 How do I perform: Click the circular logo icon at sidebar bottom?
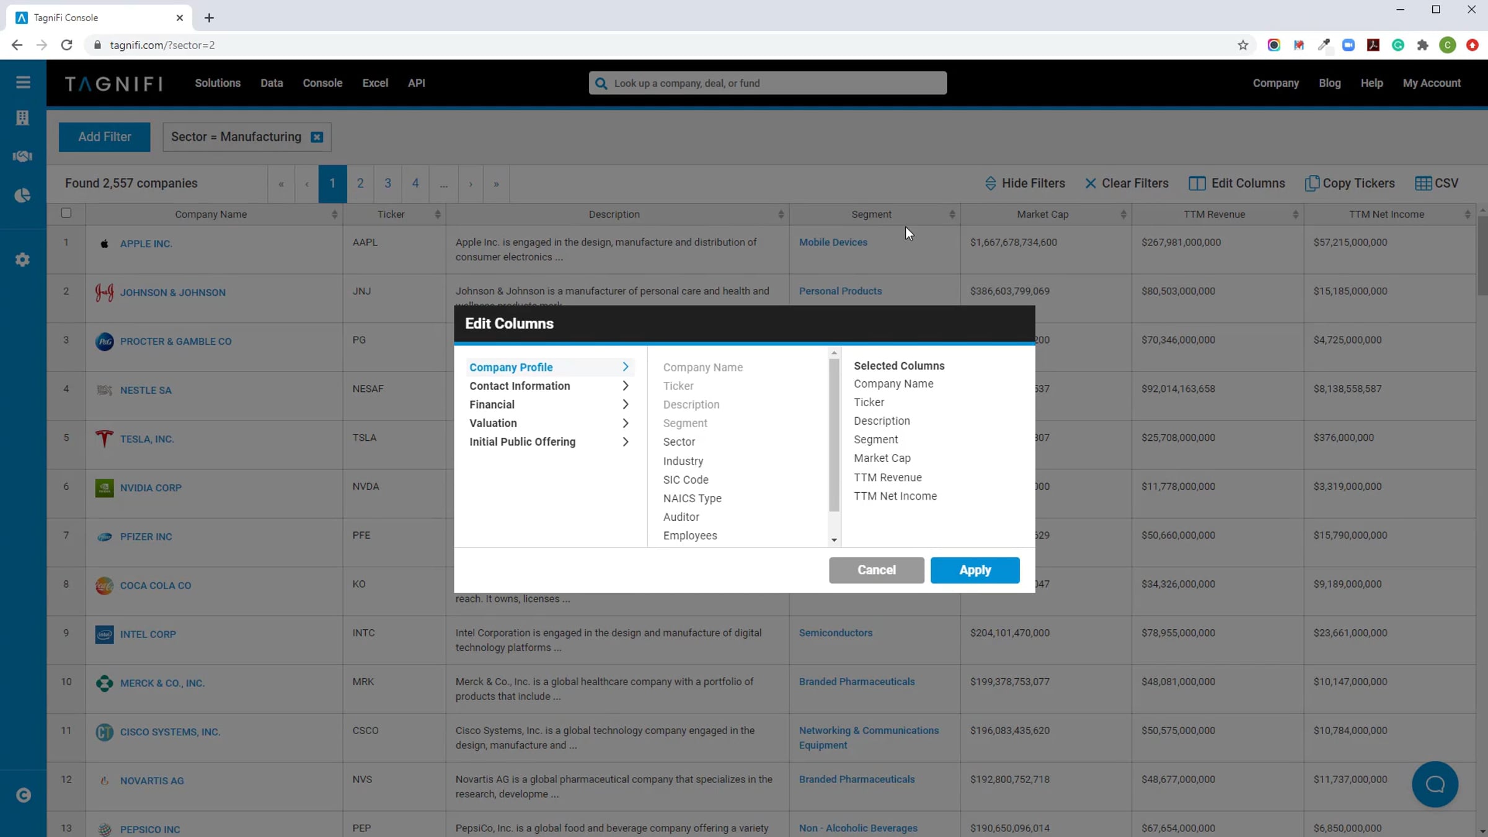23,795
